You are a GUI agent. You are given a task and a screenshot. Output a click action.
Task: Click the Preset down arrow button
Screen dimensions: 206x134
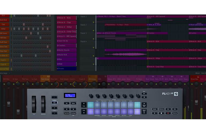[84, 111]
